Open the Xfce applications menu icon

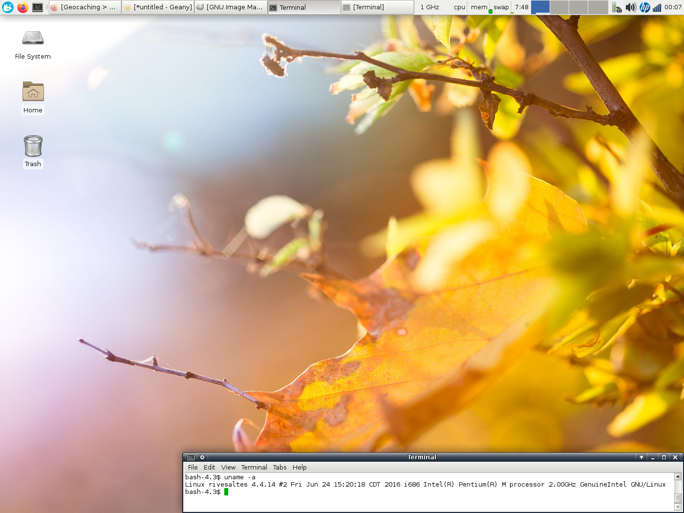pos(8,7)
